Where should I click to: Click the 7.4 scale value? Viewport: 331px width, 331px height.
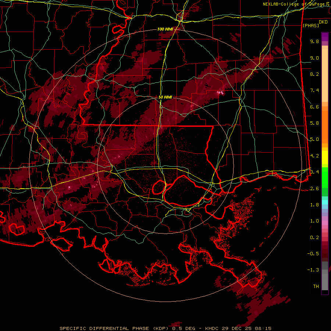click(x=314, y=90)
